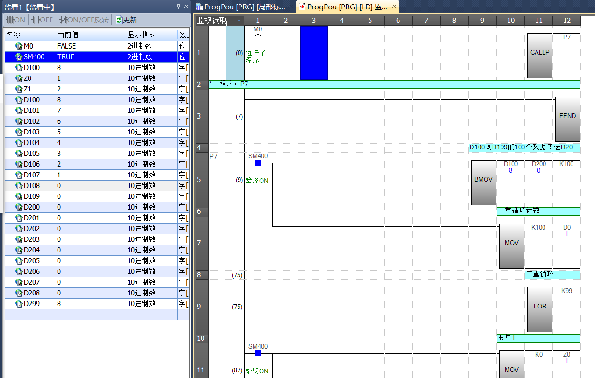Click the D299 device icon
The width and height of the screenshot is (595, 378).
click(x=19, y=304)
